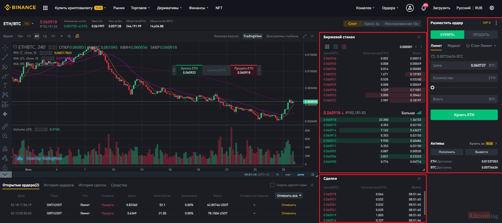Tick the 'Скрыть другие пары' checkbox
The height and width of the screenshot is (223, 502).
pos(272,185)
